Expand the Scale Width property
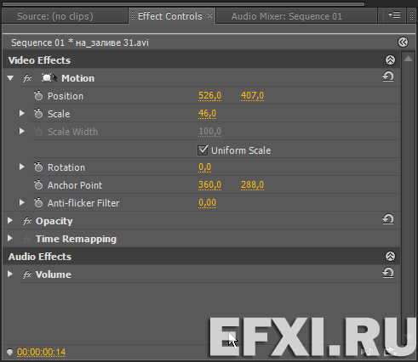The width and height of the screenshot is (418, 362). click(21, 132)
